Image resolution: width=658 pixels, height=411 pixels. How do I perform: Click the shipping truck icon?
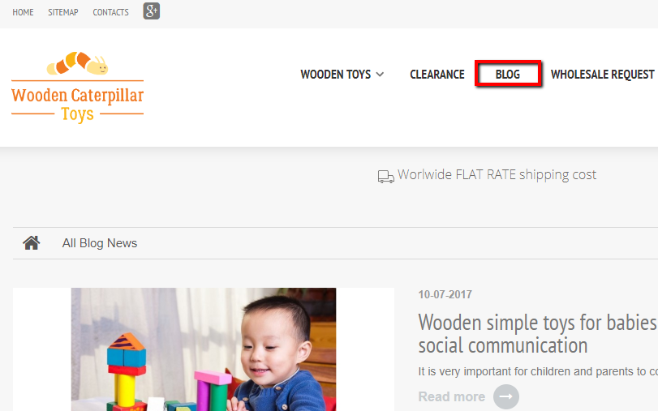(x=385, y=176)
